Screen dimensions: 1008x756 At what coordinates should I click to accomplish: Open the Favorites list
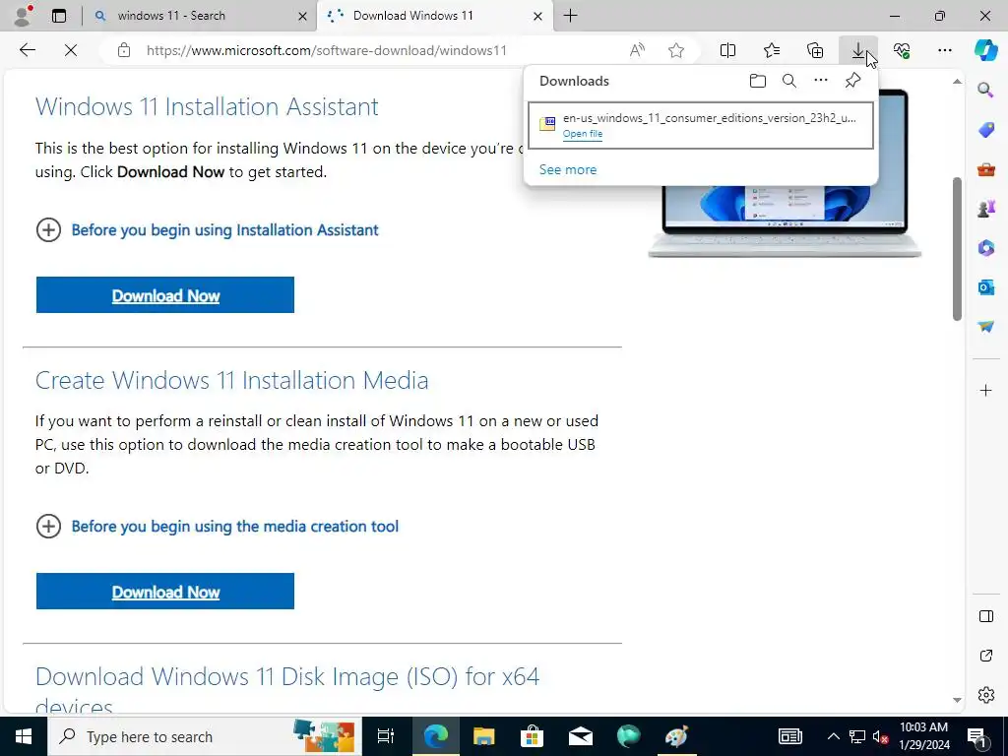click(x=772, y=50)
